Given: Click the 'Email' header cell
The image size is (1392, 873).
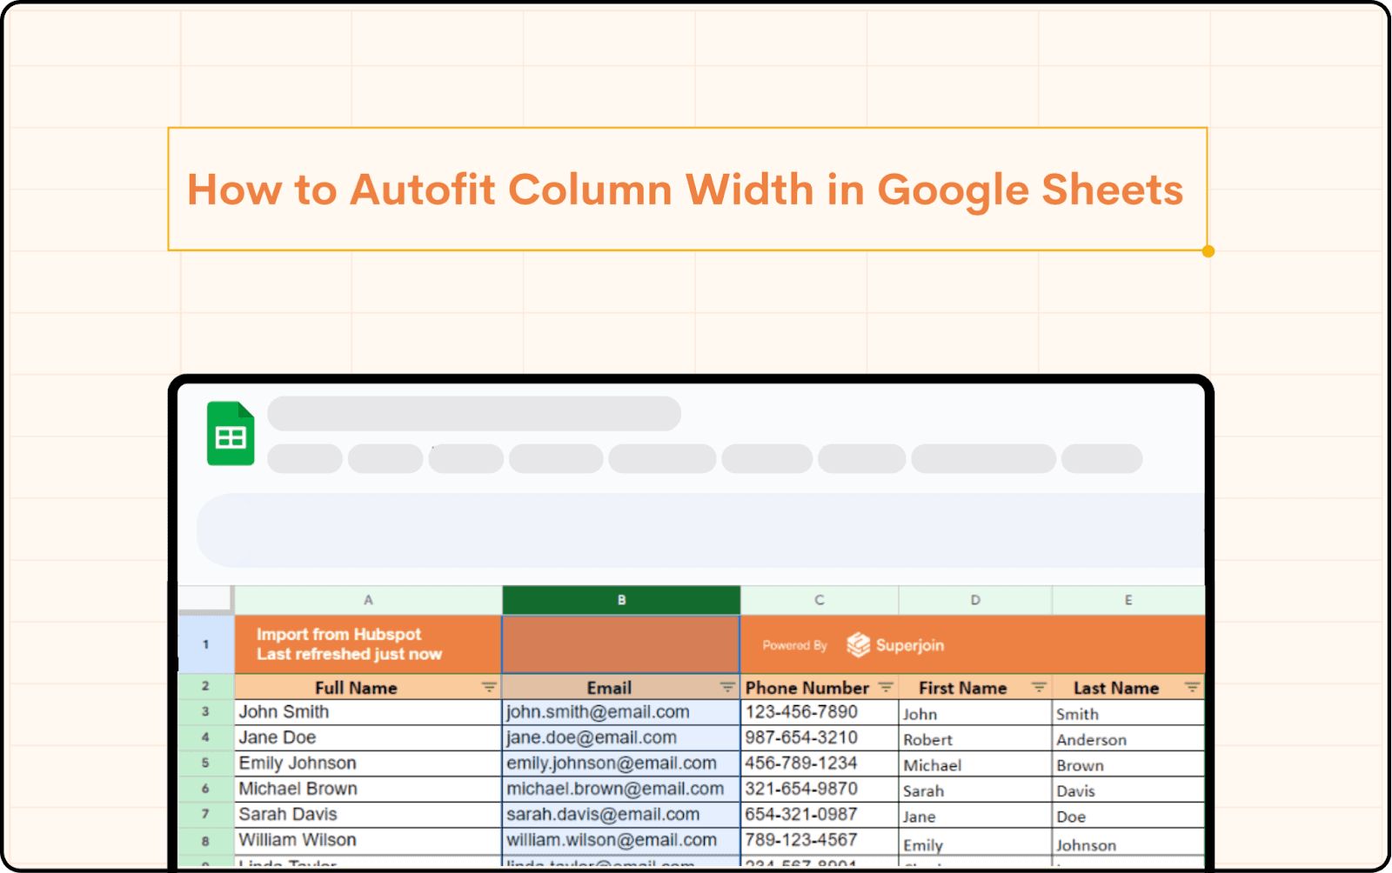Looking at the screenshot, I should coord(621,687).
